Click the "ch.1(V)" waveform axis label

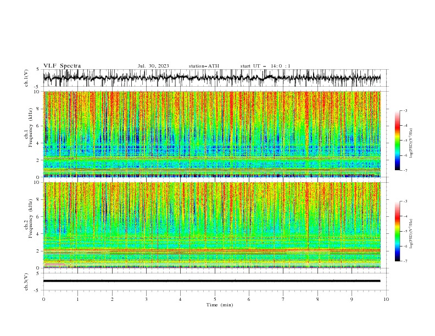26,78
